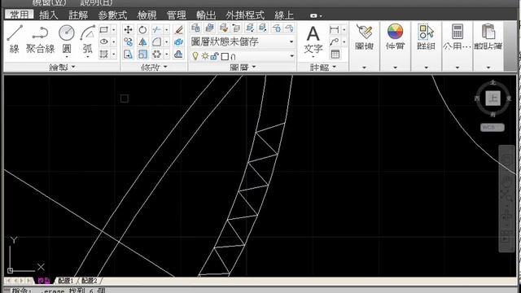This screenshot has width=521, height=293.
Task: Select the Copy tool
Action: (129, 42)
